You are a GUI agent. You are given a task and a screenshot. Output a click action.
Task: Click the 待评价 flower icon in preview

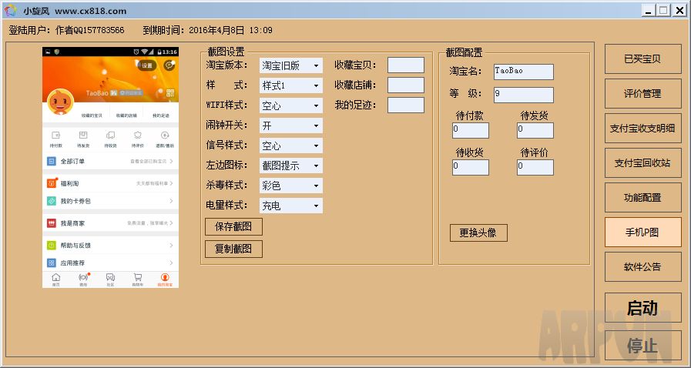pyautogui.click(x=137, y=135)
